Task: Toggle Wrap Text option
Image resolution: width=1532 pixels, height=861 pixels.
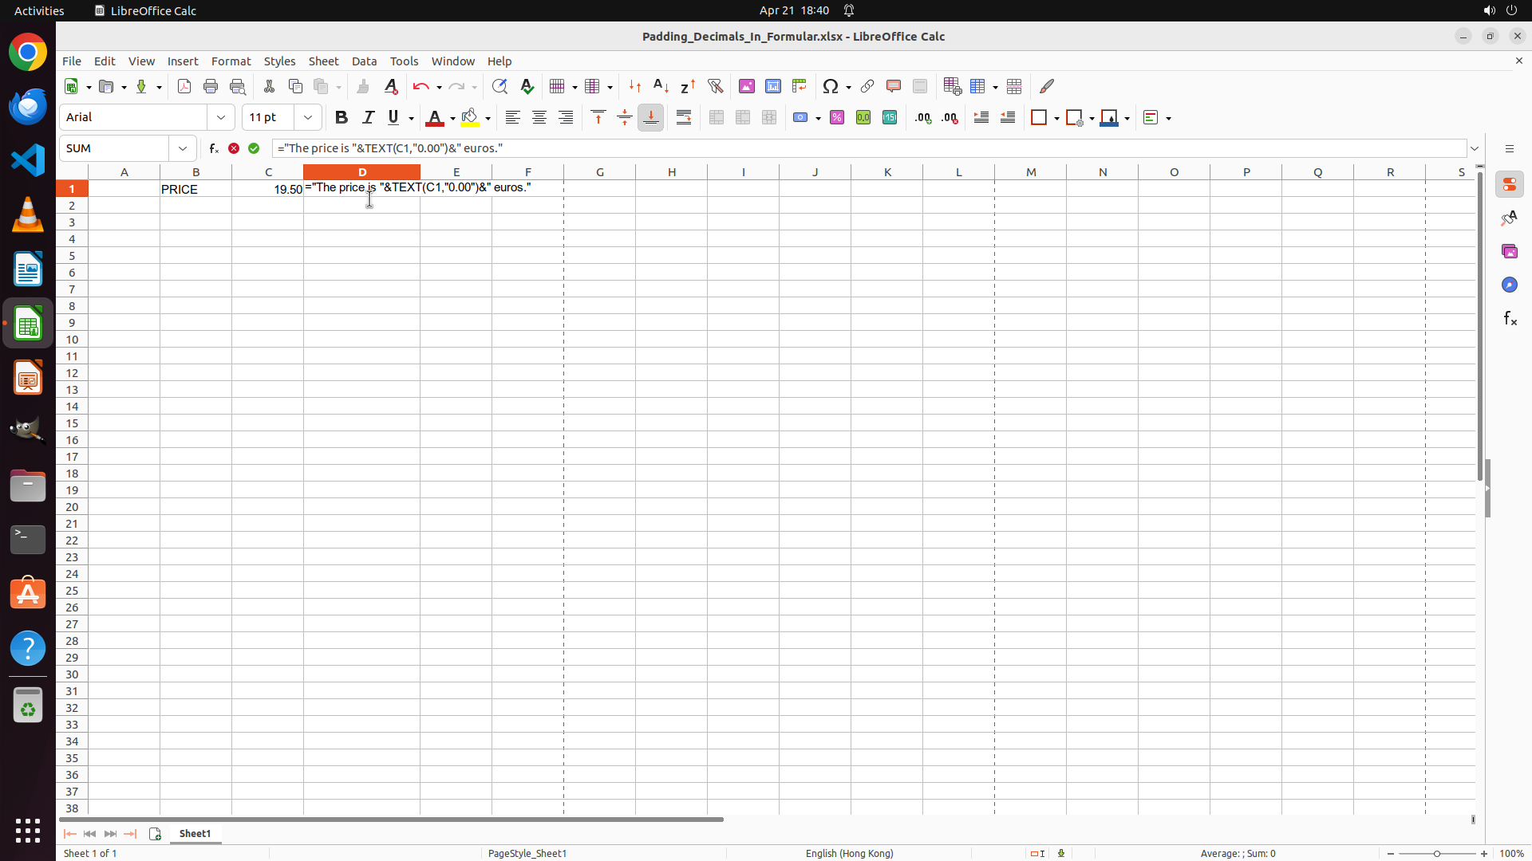Action: (684, 117)
